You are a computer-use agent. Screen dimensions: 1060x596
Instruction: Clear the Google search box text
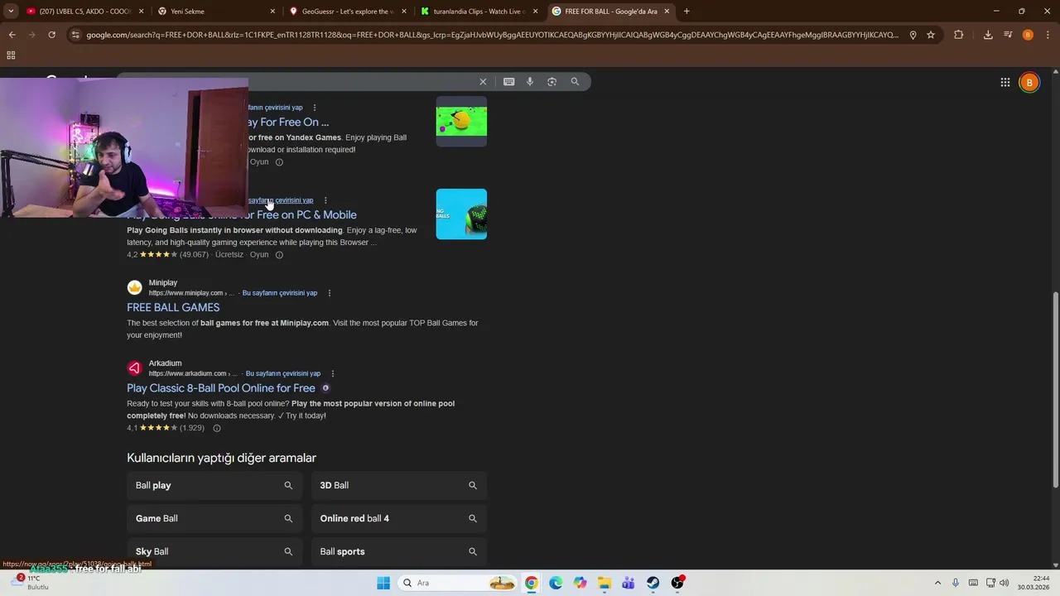(483, 82)
